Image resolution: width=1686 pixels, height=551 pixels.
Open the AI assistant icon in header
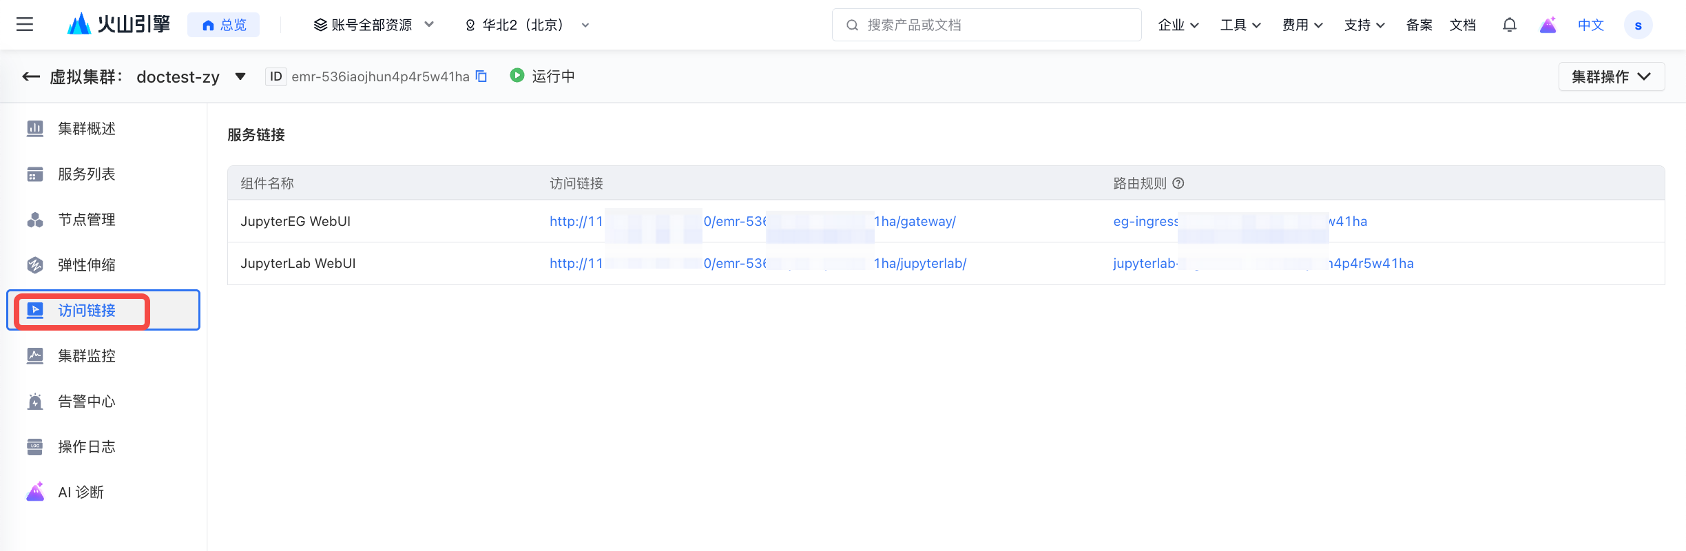click(1548, 25)
